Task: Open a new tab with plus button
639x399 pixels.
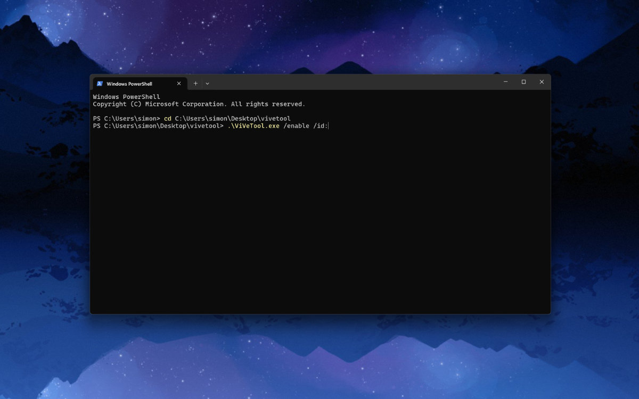Action: coord(195,84)
